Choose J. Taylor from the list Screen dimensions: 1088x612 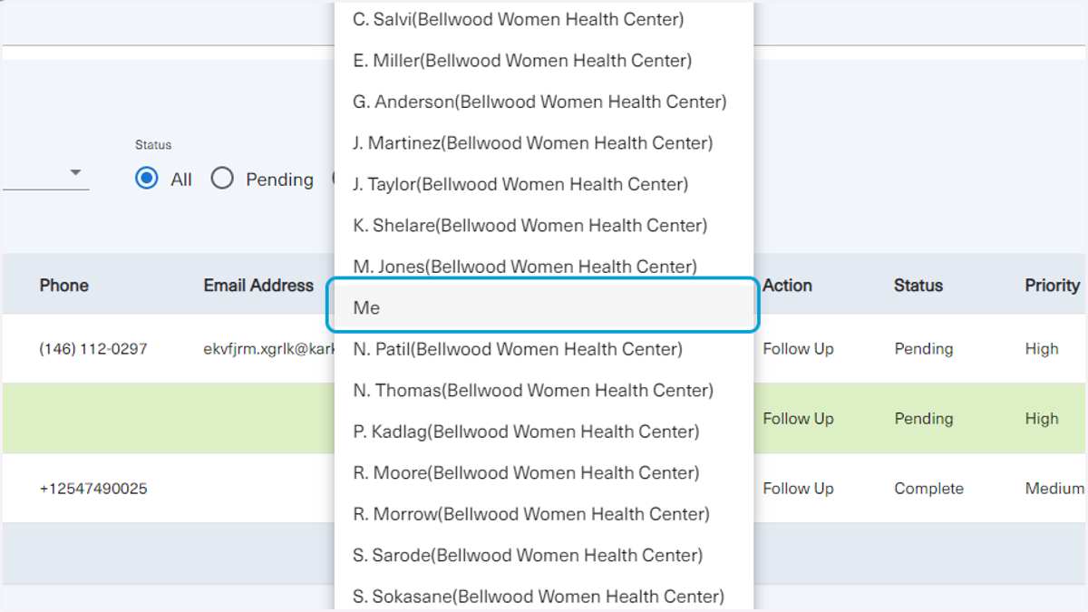click(544, 184)
